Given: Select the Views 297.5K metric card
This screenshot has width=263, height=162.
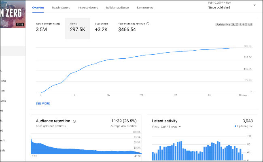Looking at the screenshot, I should point(78,28).
